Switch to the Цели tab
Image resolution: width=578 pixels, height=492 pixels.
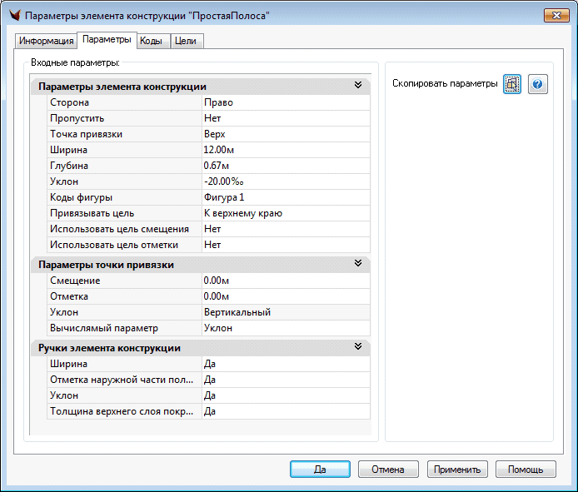point(186,41)
